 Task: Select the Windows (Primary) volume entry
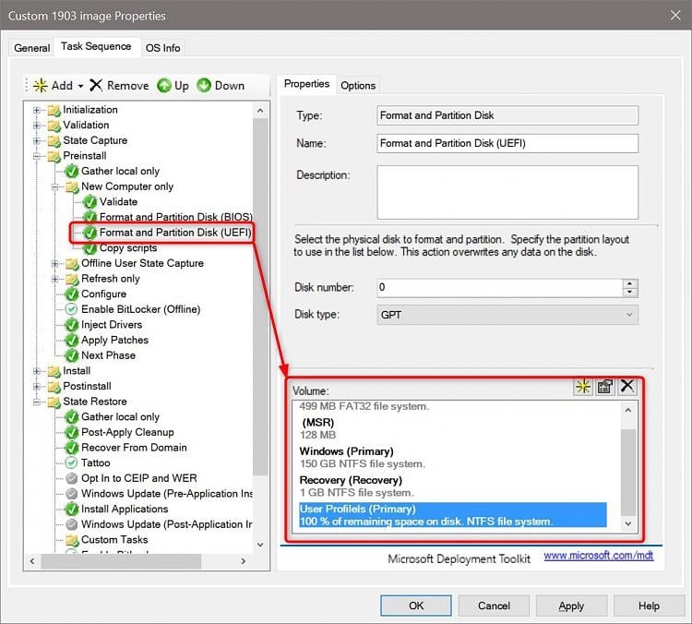tap(455, 458)
